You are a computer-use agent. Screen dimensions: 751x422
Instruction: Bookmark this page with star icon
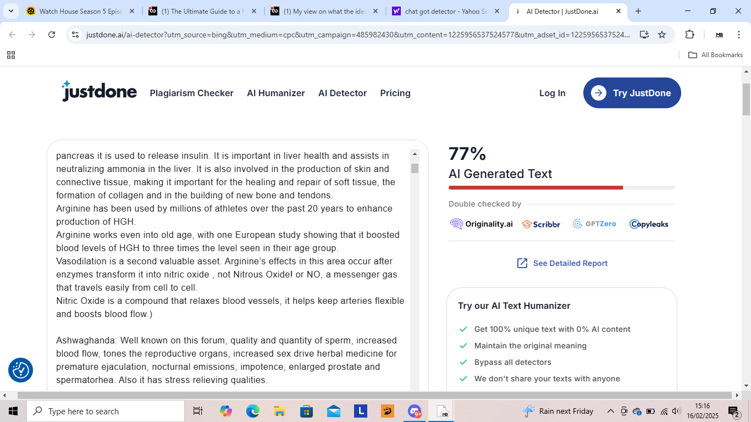(662, 35)
